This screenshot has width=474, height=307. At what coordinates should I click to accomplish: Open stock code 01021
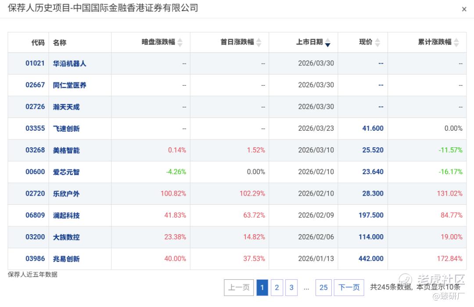[35, 63]
